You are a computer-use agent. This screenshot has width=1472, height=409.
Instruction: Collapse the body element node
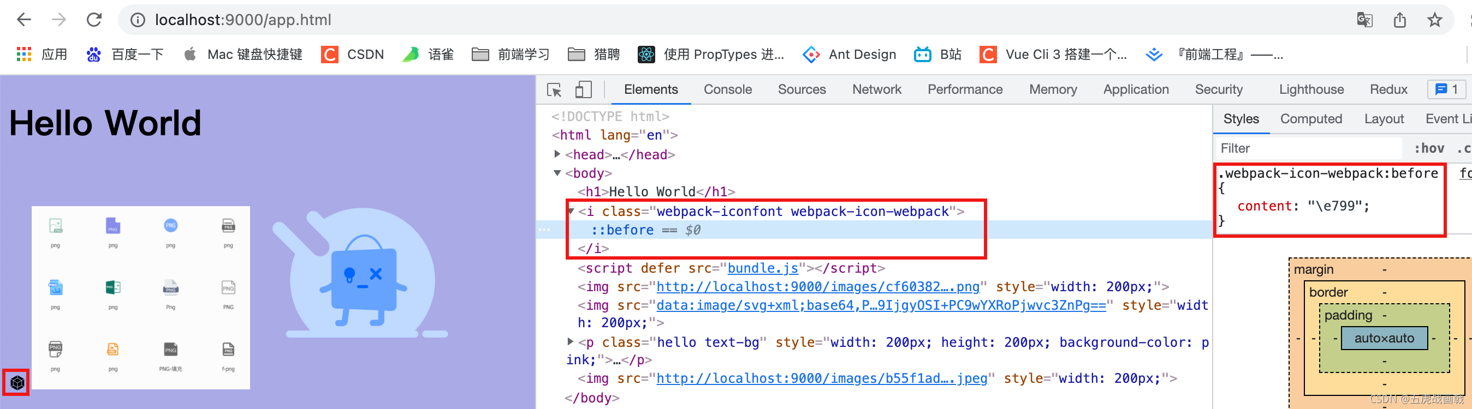click(x=557, y=173)
